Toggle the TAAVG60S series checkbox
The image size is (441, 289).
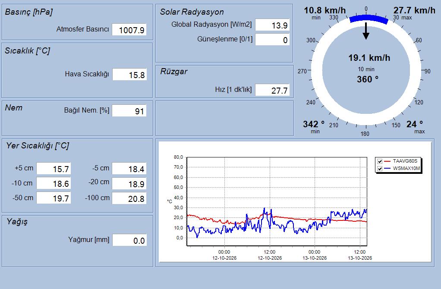coord(380,161)
